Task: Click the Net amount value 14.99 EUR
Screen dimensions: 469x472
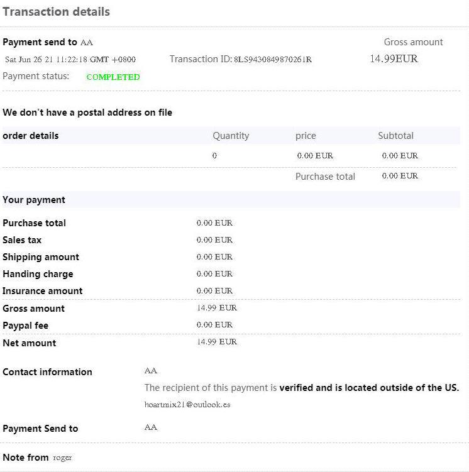Action: (x=217, y=342)
